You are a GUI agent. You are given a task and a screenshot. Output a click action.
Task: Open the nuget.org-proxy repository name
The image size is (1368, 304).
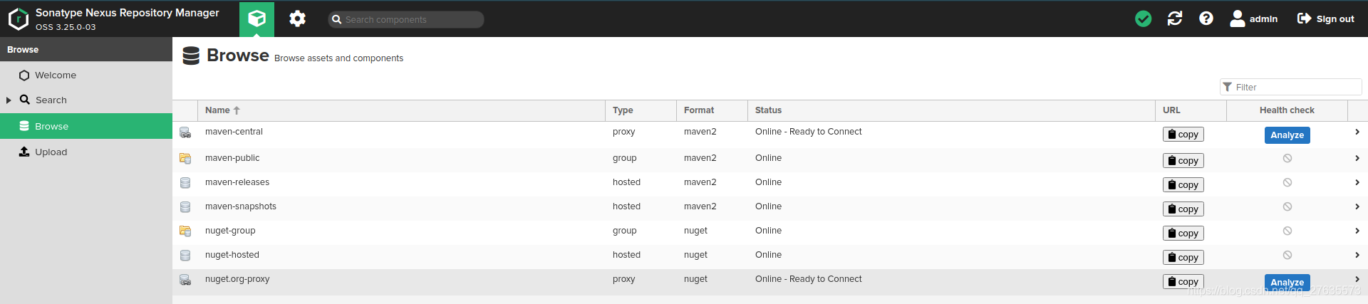pos(237,279)
